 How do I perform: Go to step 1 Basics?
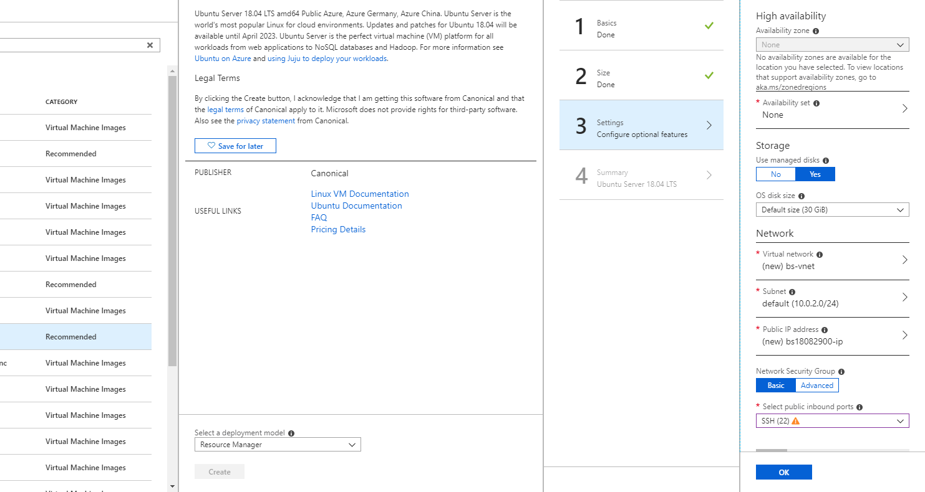coord(641,28)
